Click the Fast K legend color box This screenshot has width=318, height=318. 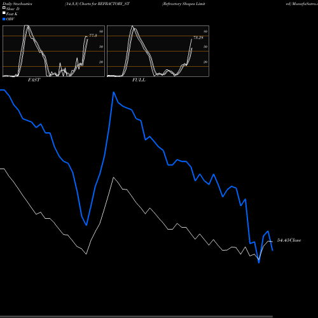coord(4,13)
